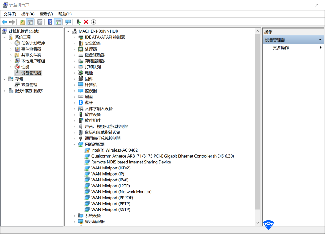The height and width of the screenshot is (234, 325).
Task: Click the 监视器 monitor icon
Action: click(x=81, y=91)
